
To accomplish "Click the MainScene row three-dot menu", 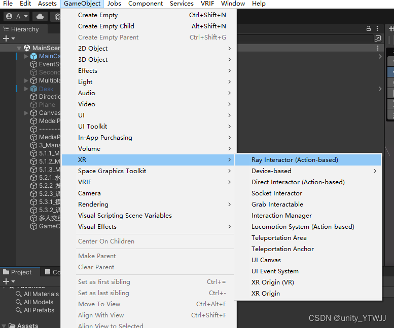I will coord(378,48).
